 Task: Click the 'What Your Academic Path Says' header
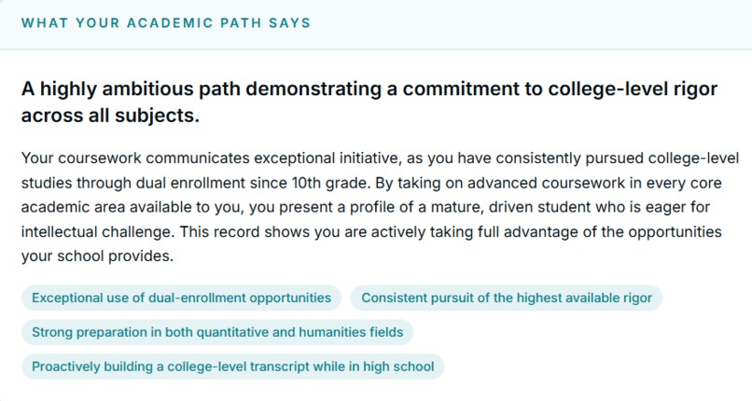tap(166, 23)
